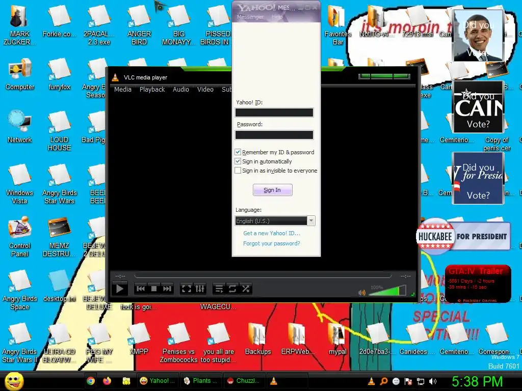Select the furryfox desktop shortcut
The image size is (522, 391).
59,74
